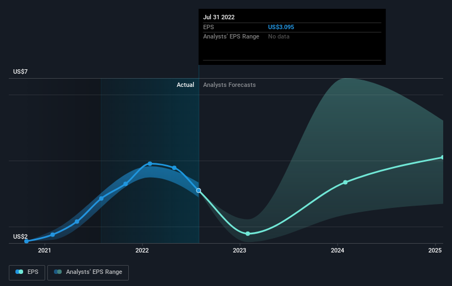452x286 pixels.
Task: Click the forecast data point near 2023
Action: click(248, 234)
